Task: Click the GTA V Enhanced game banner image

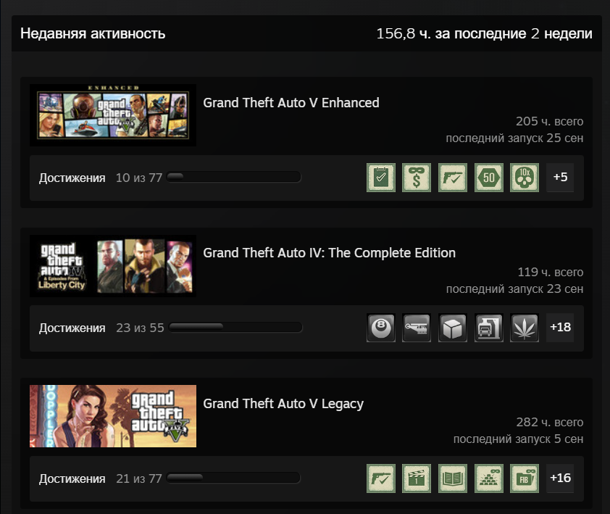Action: tap(113, 115)
